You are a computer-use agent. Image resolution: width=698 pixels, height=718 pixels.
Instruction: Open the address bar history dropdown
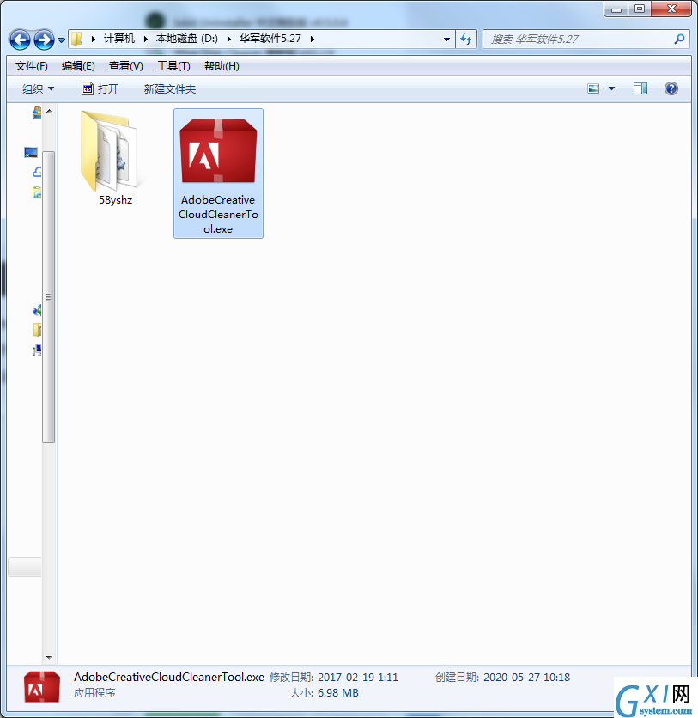(446, 40)
